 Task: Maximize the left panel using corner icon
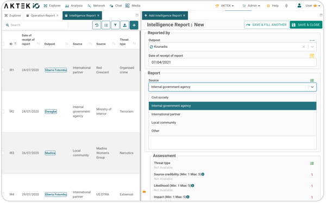tap(137, 15)
